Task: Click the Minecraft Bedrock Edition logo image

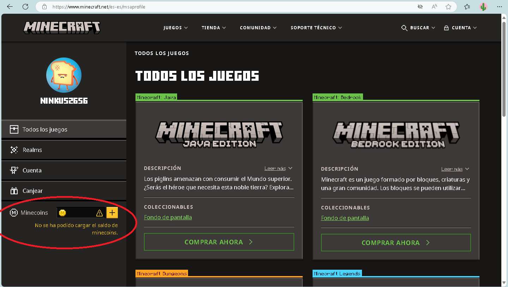Action: tap(396, 135)
